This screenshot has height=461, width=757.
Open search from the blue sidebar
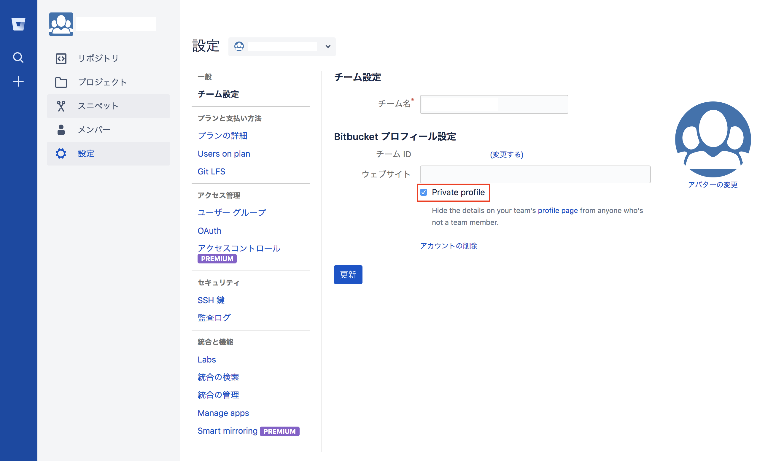tap(18, 58)
